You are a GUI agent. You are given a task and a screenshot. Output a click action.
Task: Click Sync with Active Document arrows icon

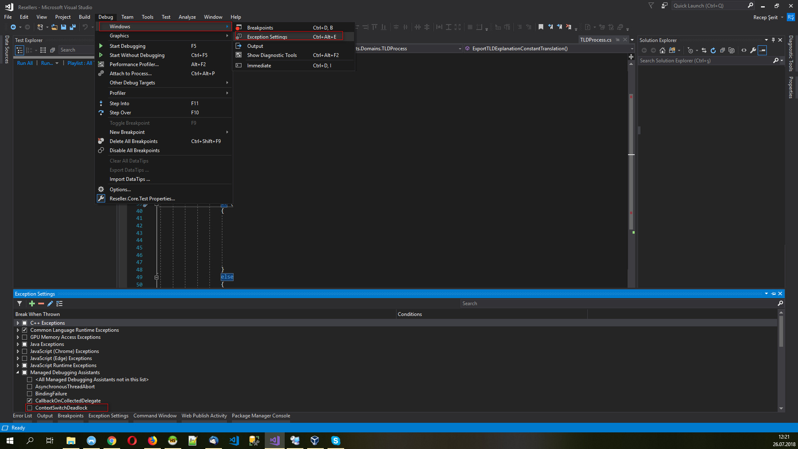click(704, 51)
